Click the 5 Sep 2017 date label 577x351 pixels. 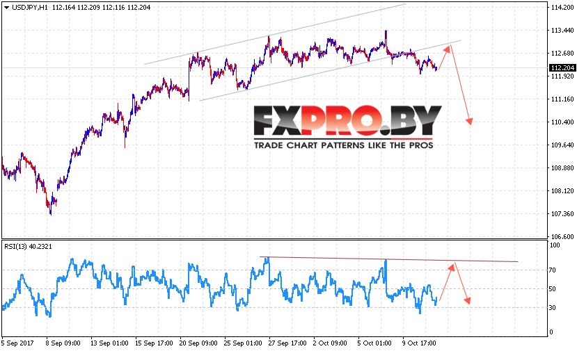click(x=17, y=343)
